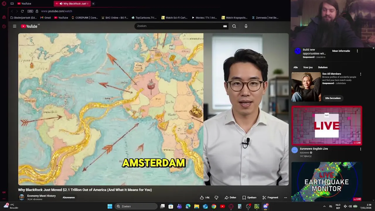
Task: Like the video showing 14K
Action: [x=205, y=198]
